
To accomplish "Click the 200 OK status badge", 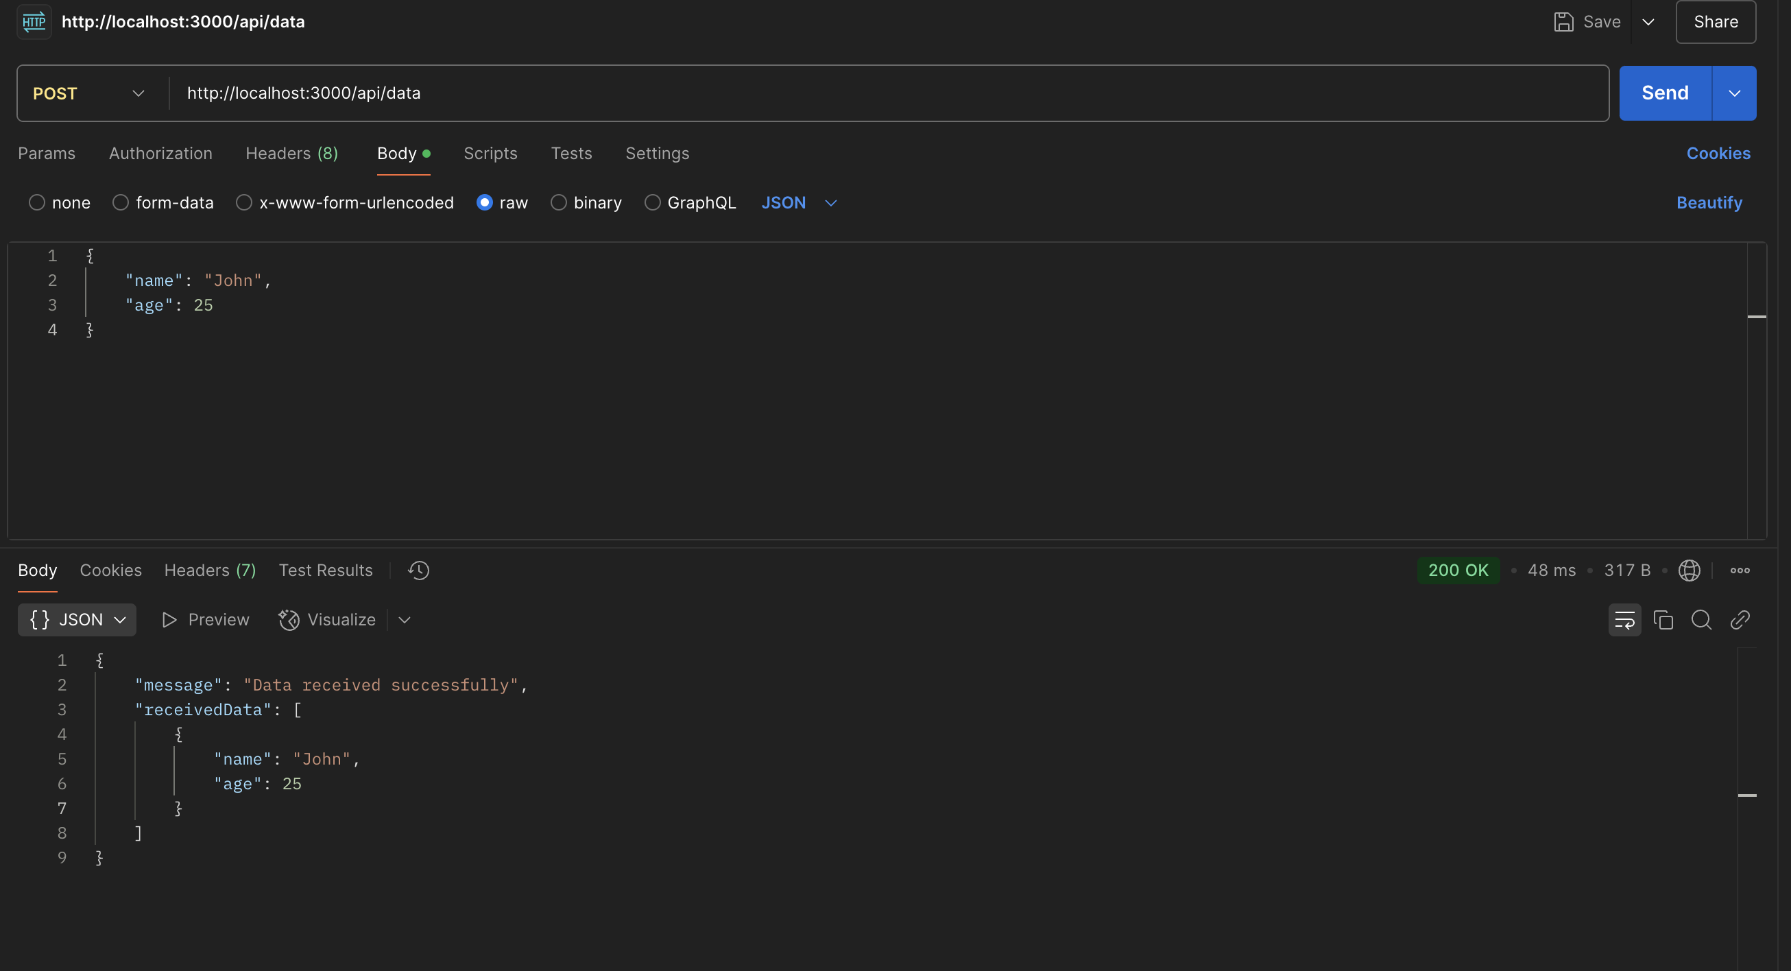I will [x=1458, y=571].
